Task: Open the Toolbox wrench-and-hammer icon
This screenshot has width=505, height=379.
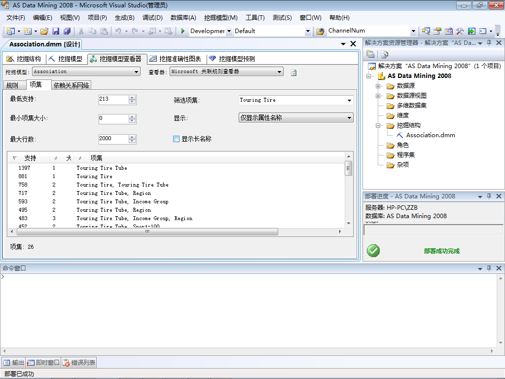Action: 460,31
